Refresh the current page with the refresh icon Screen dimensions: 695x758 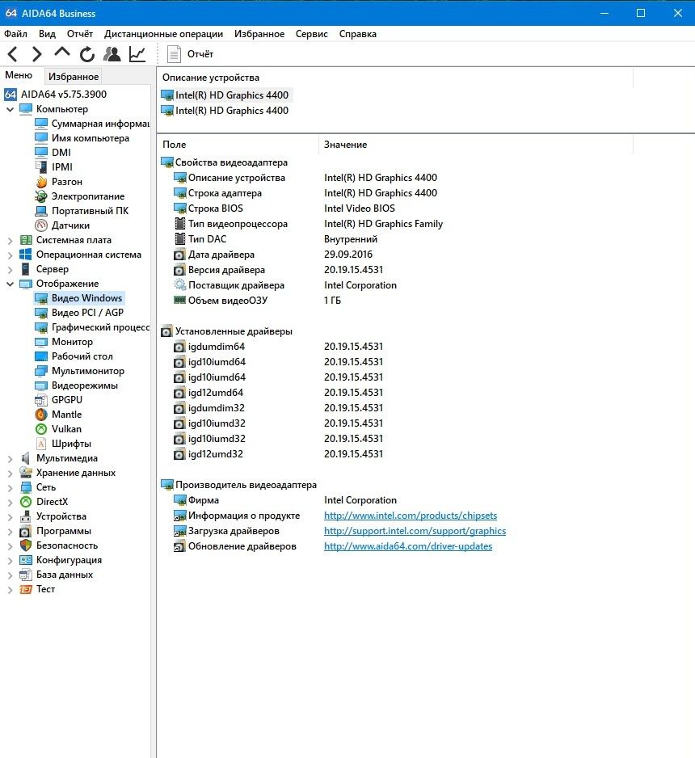pos(87,54)
